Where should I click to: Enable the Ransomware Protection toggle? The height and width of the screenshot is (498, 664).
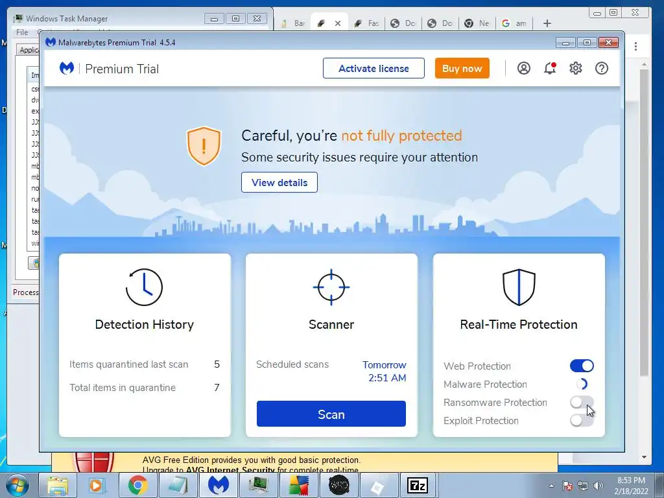point(582,402)
